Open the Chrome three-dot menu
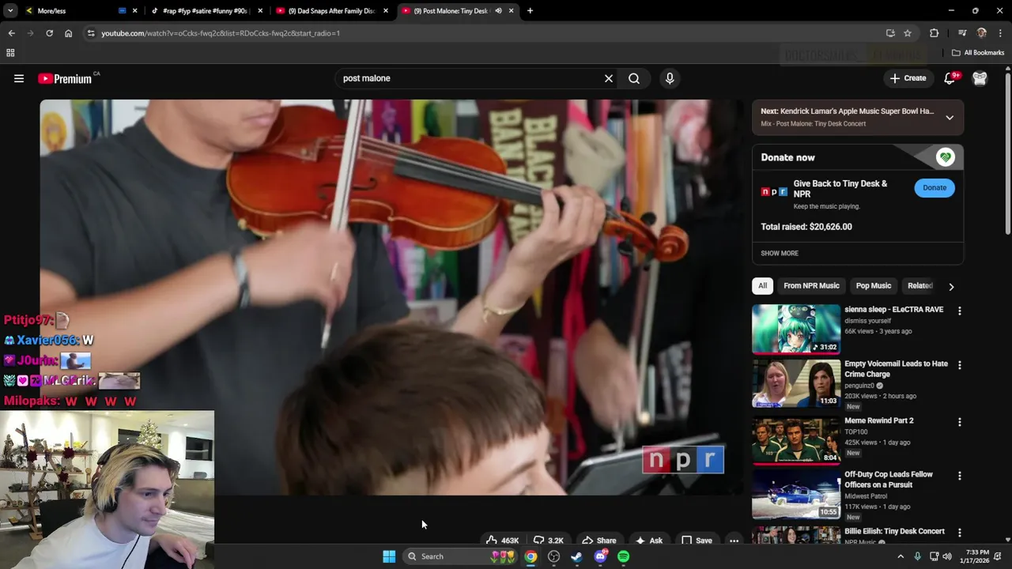 [x=1001, y=33]
